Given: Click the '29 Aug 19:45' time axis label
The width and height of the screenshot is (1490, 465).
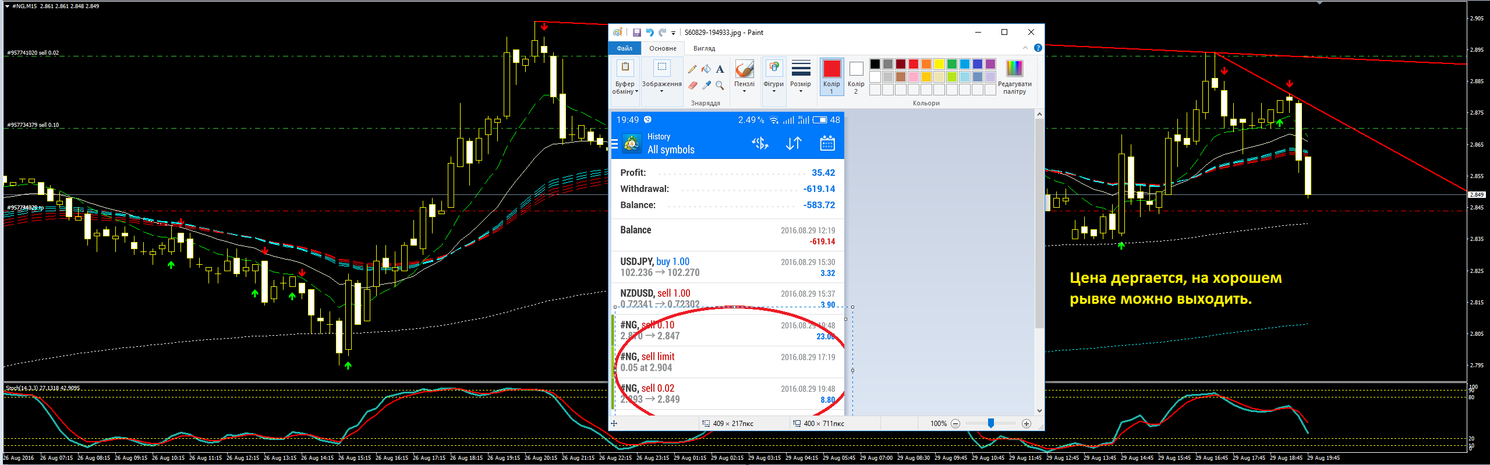Looking at the screenshot, I should click(1323, 458).
